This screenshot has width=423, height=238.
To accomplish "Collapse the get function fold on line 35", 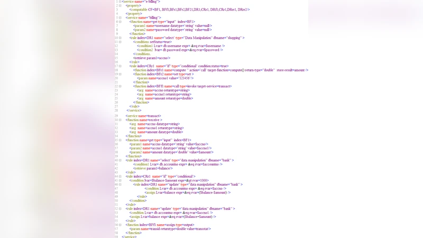I will point(120,140).
